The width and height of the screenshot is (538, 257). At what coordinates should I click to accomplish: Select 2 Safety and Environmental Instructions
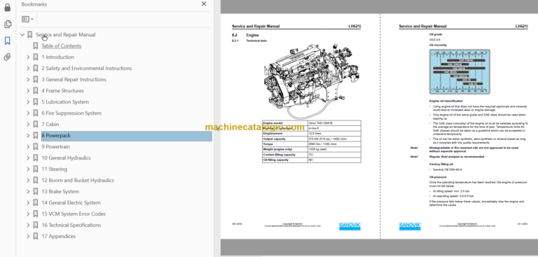pyautogui.click(x=86, y=69)
